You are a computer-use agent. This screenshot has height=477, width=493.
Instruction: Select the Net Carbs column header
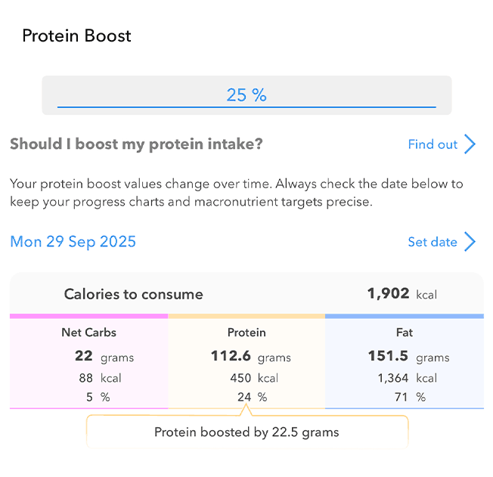pos(89,332)
